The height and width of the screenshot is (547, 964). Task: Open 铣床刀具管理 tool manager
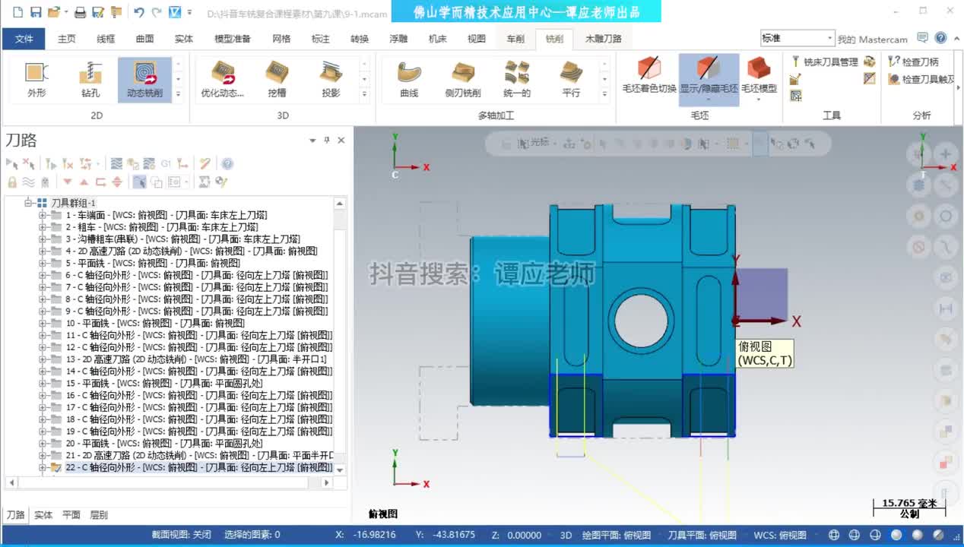pyautogui.click(x=824, y=62)
